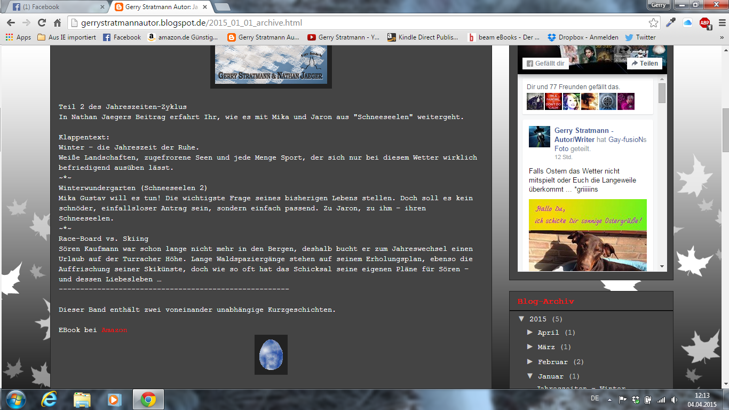Click the red FANGIRL friend avatar
The width and height of the screenshot is (729, 410).
point(553,101)
